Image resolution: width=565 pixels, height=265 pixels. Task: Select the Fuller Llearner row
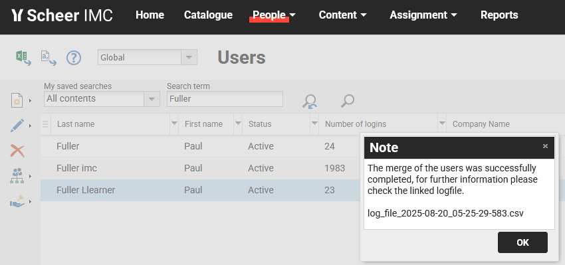point(200,190)
